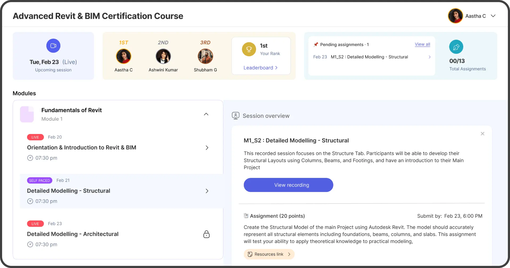Image resolution: width=510 pixels, height=268 pixels.
Task: Click Shubham G's 3rd place avatar
Action: (x=205, y=56)
